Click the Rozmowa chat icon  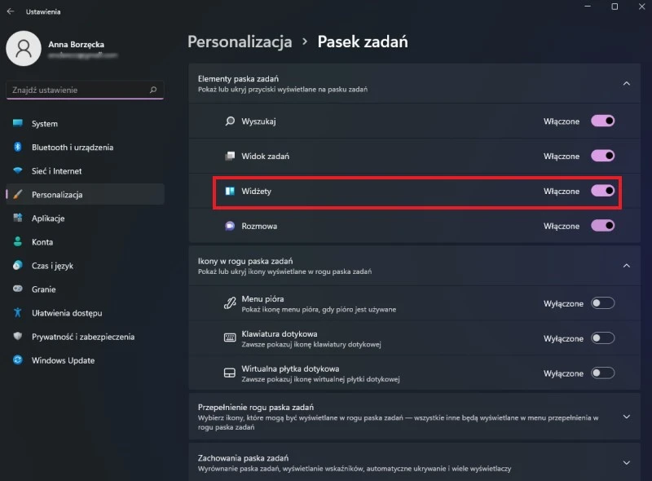coord(230,226)
